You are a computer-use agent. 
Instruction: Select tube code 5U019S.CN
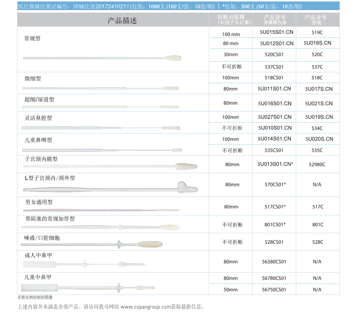319,117
